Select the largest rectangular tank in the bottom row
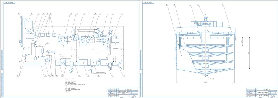This screenshot has width=278, height=98. coord(83,62)
